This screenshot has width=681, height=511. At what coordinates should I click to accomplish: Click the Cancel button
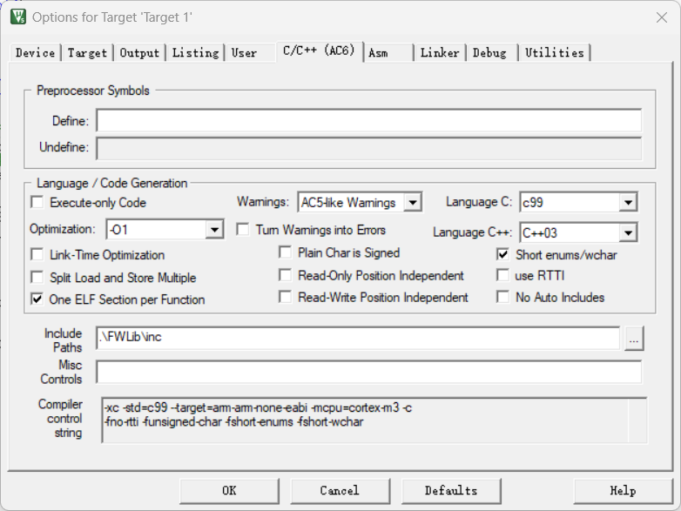340,490
